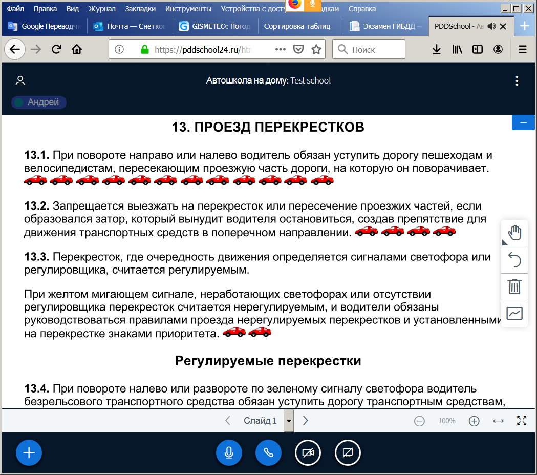Screen dimensions: 537x475
Task: Open the downloads panel
Action: click(x=436, y=50)
